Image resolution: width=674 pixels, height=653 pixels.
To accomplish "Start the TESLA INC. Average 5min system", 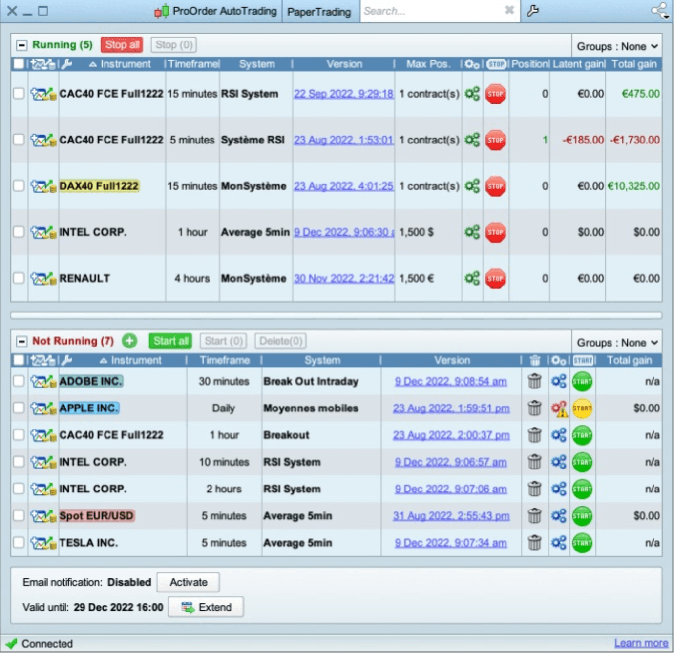I will click(x=582, y=542).
